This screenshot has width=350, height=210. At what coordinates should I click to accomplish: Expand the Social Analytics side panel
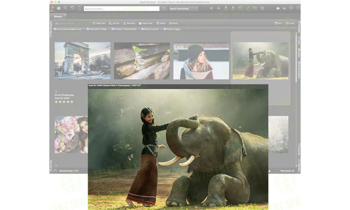coord(299,70)
